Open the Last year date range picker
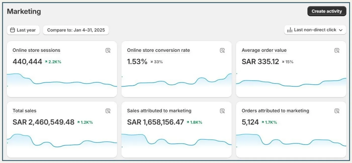The image size is (352, 163). pos(23,30)
